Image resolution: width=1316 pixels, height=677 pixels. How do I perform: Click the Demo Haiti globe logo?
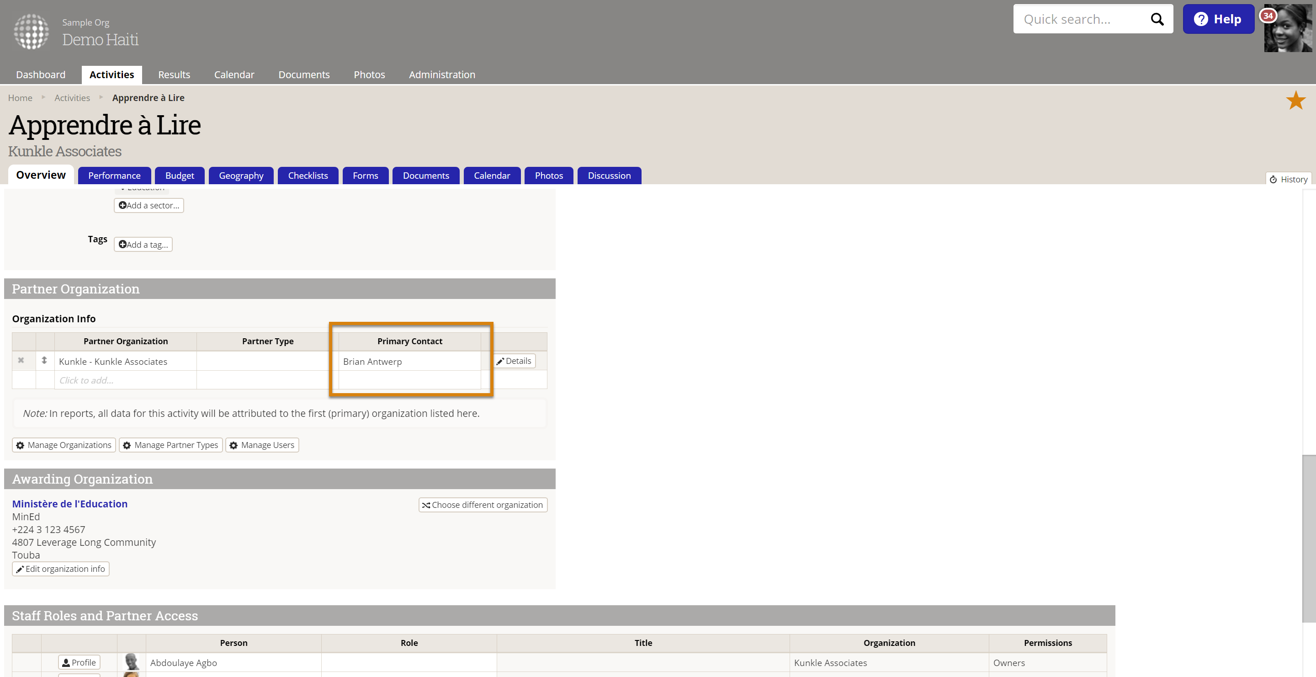pos(31,31)
